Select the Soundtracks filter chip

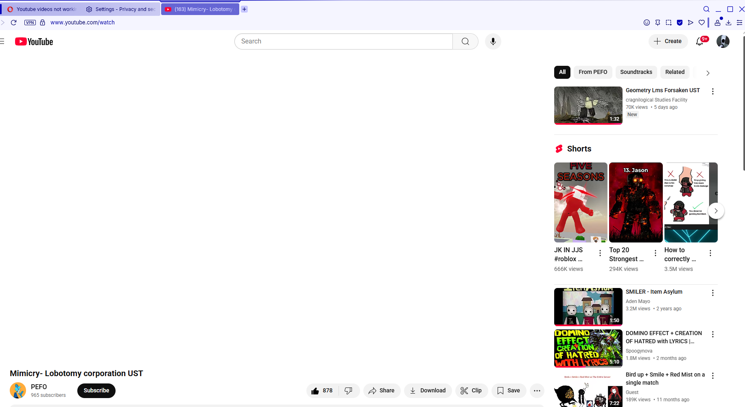636,72
